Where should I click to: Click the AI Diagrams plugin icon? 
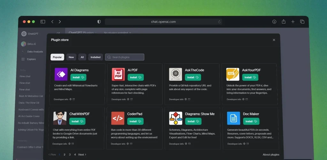pyautogui.click(x=61, y=74)
